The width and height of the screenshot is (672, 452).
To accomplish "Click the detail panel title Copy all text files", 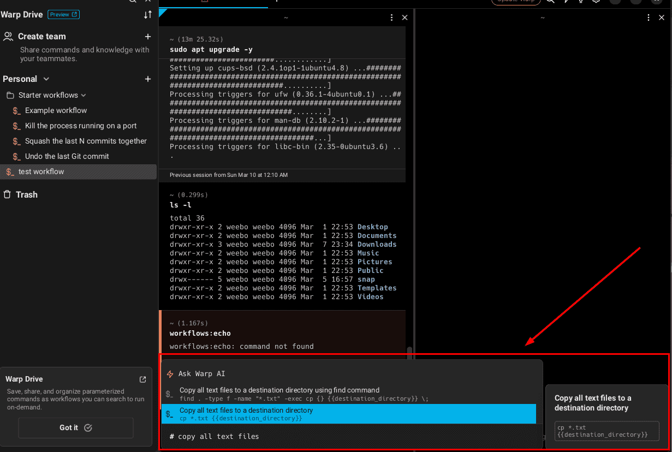I will [x=593, y=403].
